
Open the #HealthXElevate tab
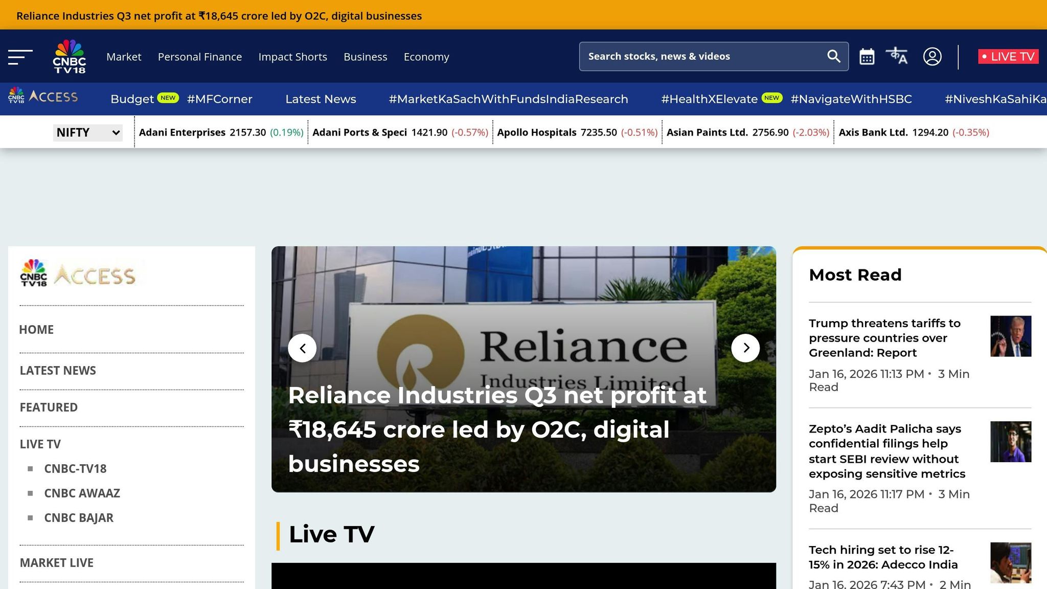(710, 99)
